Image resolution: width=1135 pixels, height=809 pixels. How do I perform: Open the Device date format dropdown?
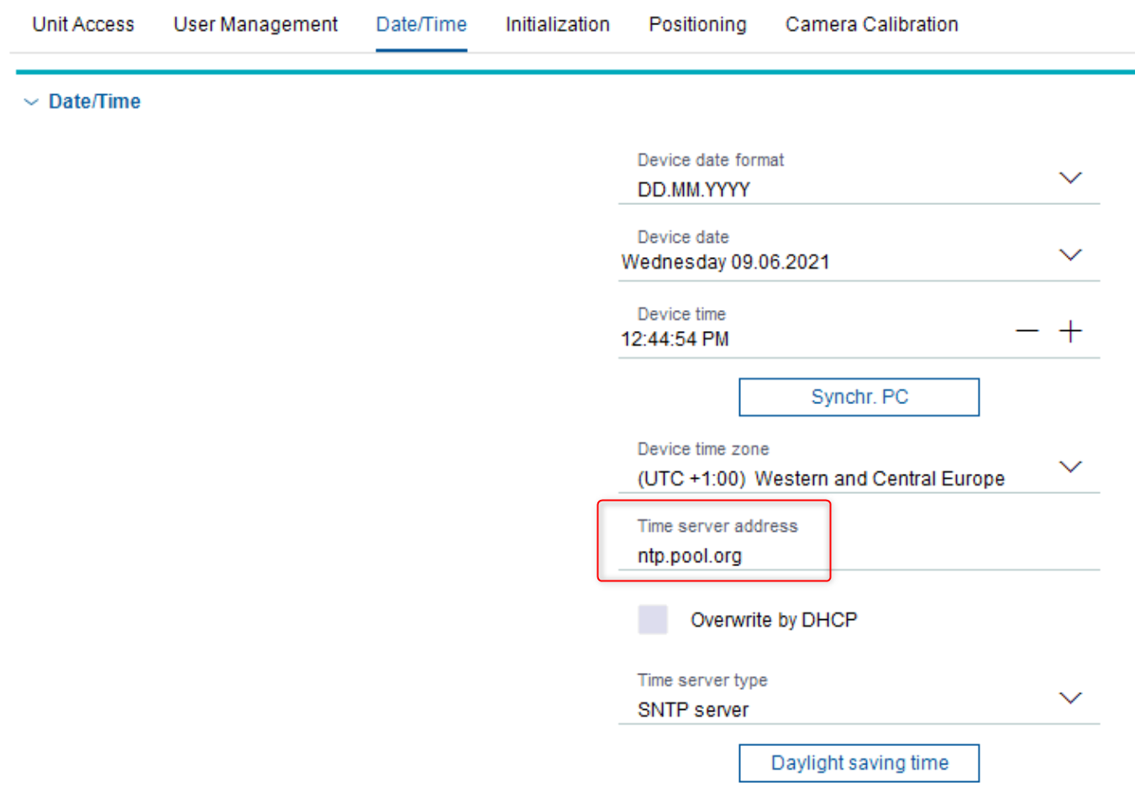1069,178
